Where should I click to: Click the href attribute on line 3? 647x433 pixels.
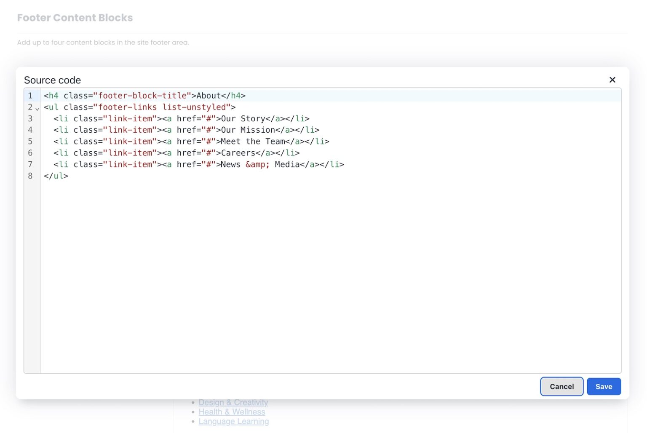187,118
